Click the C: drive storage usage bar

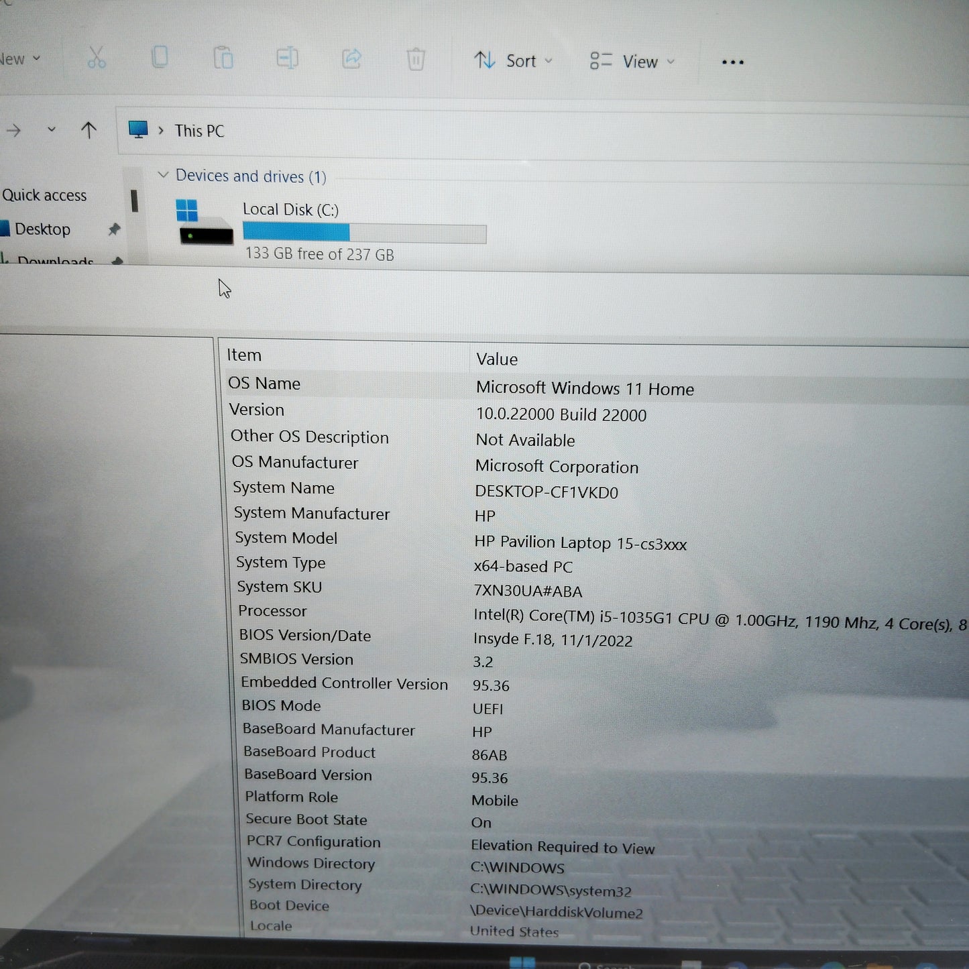[364, 233]
